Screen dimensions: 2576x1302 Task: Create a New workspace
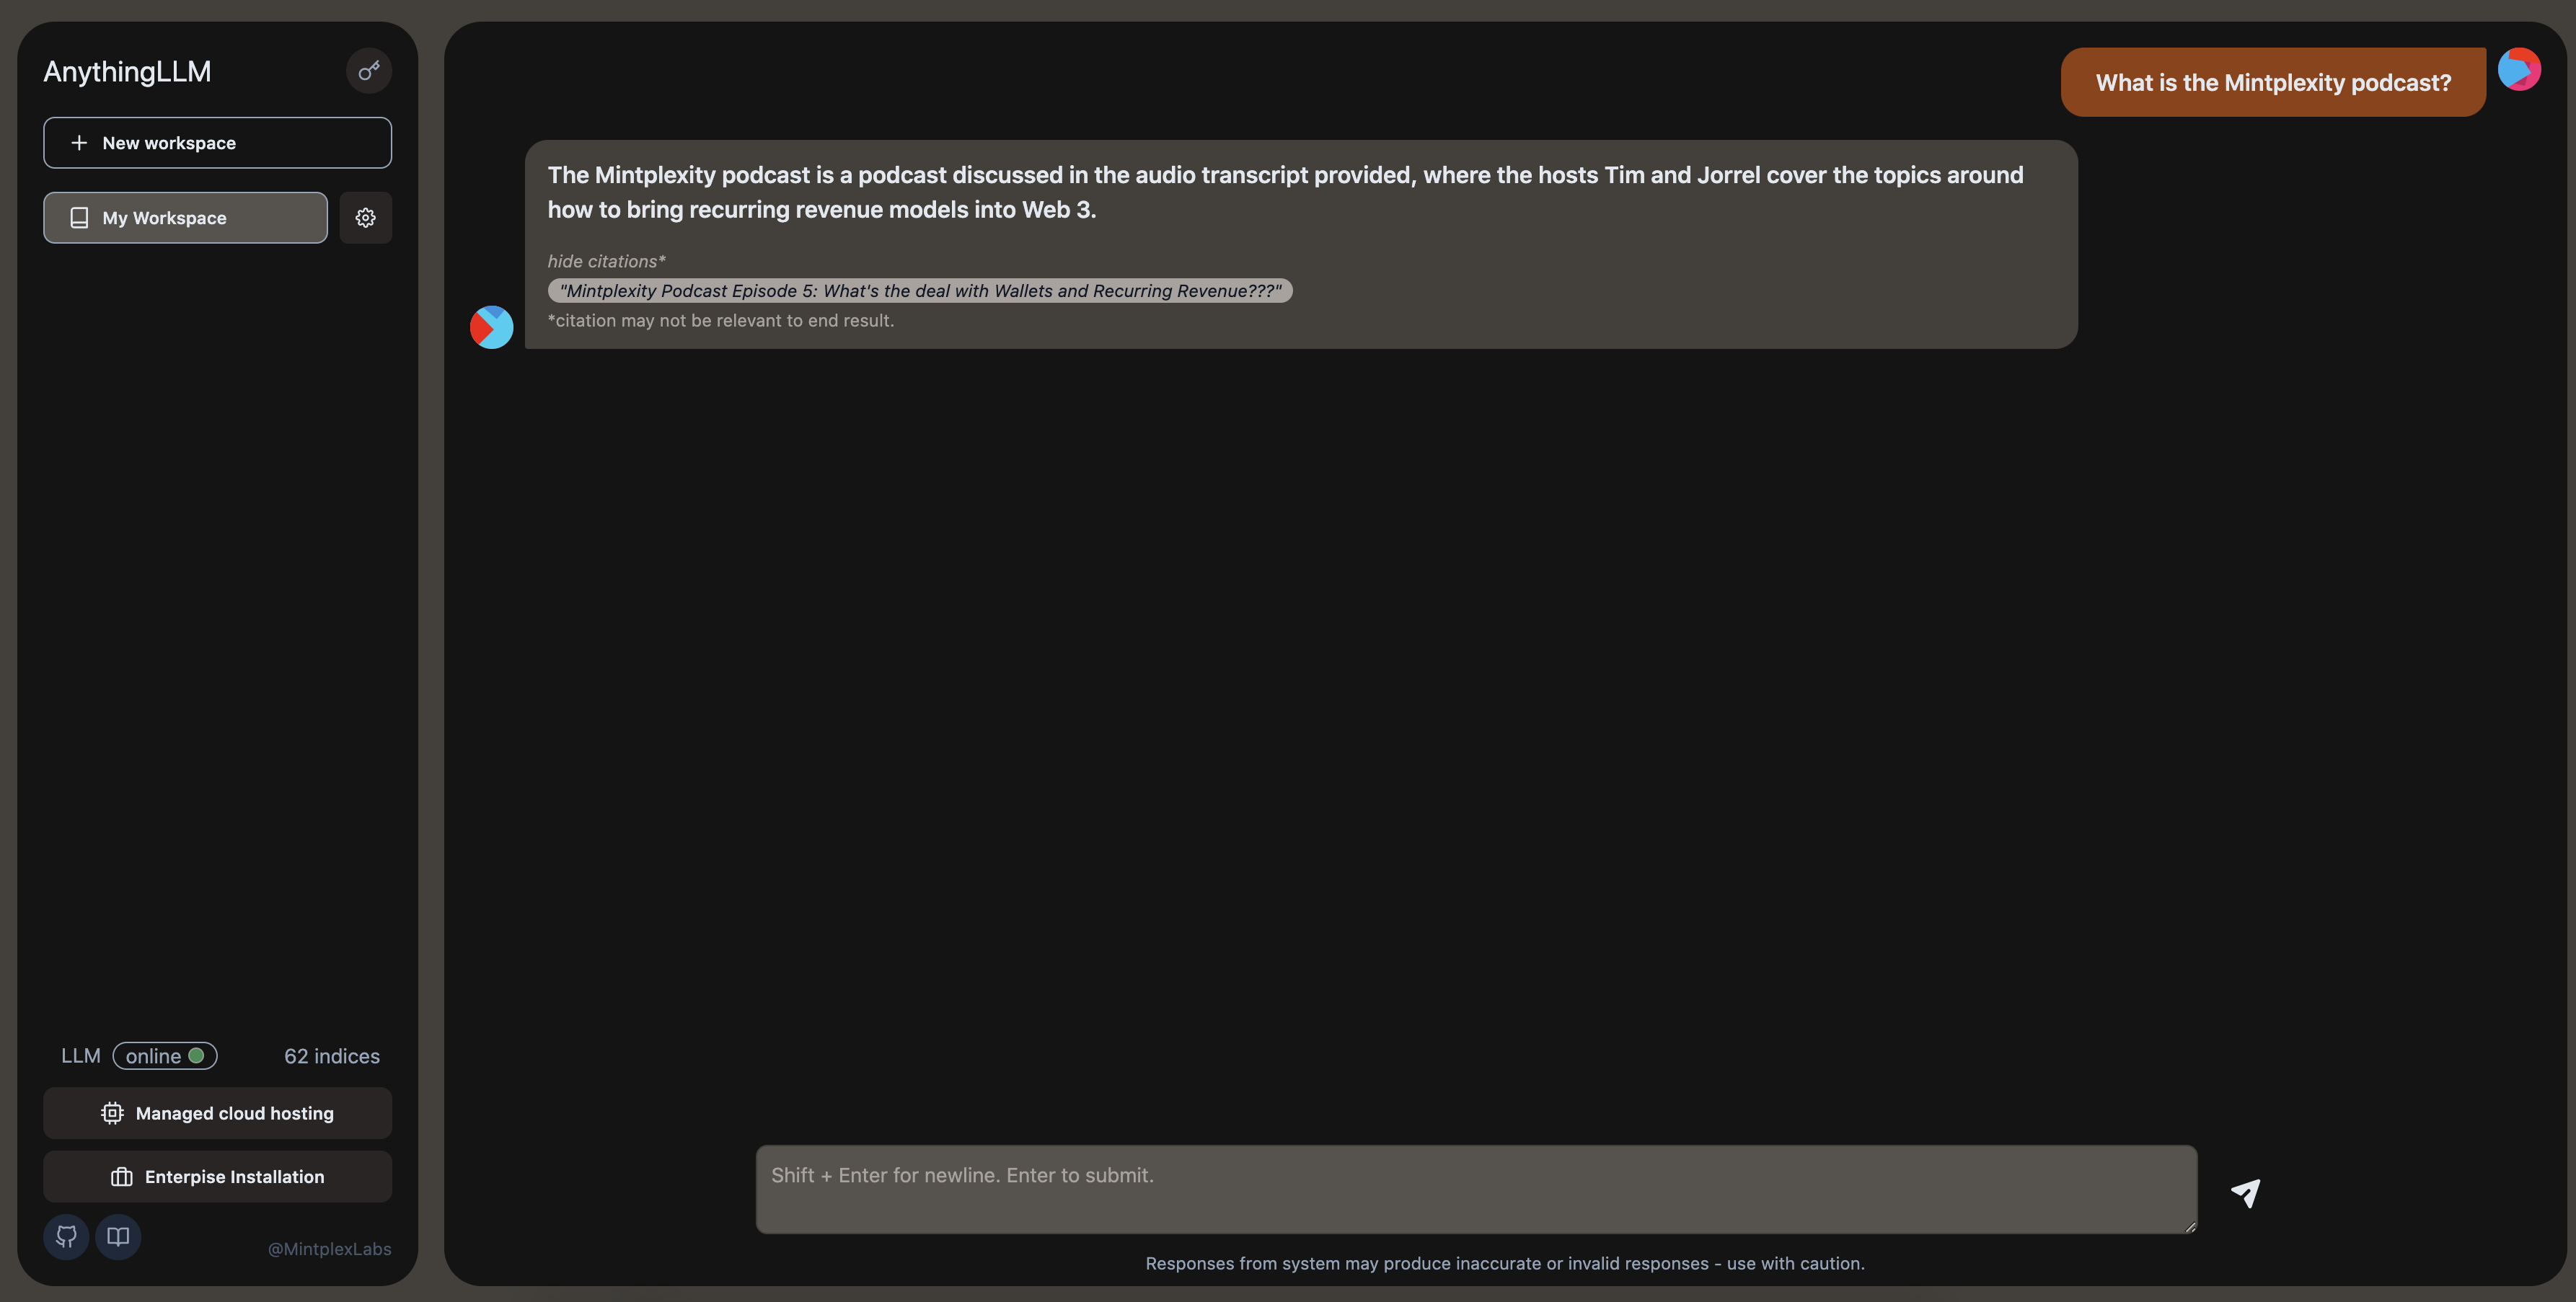(217, 143)
